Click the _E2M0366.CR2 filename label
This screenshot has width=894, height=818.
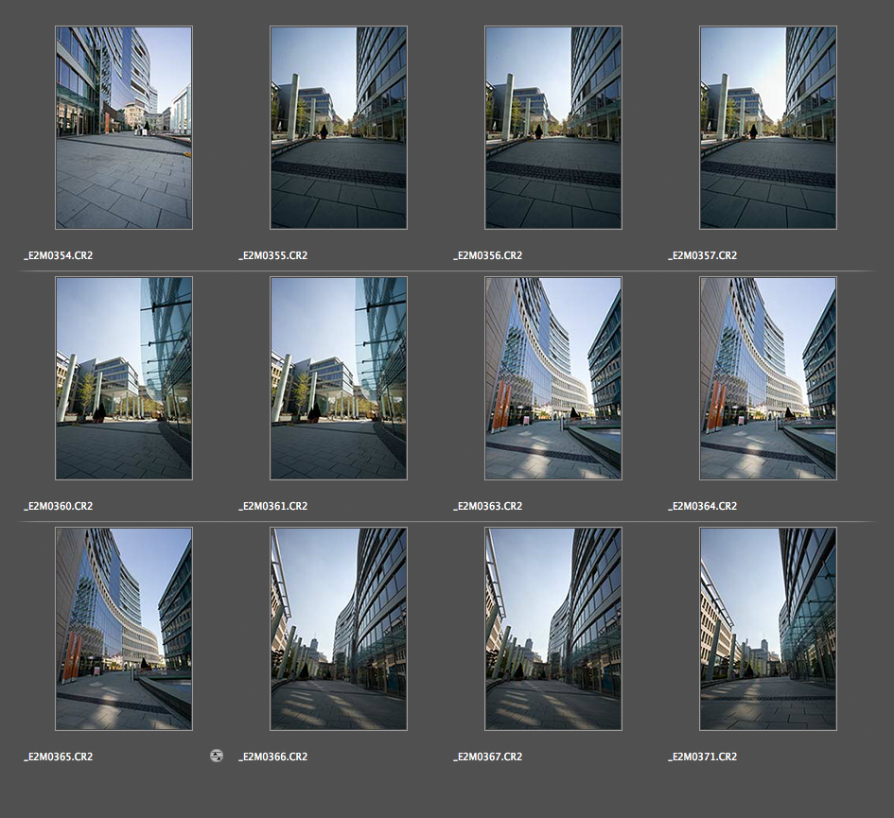pos(273,757)
